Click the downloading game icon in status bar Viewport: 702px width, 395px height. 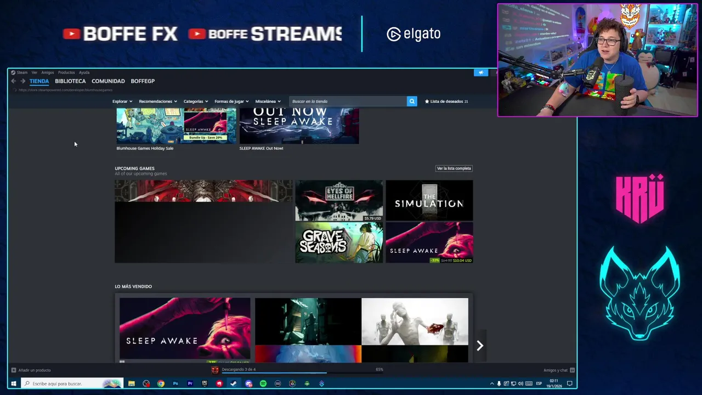coord(215,370)
